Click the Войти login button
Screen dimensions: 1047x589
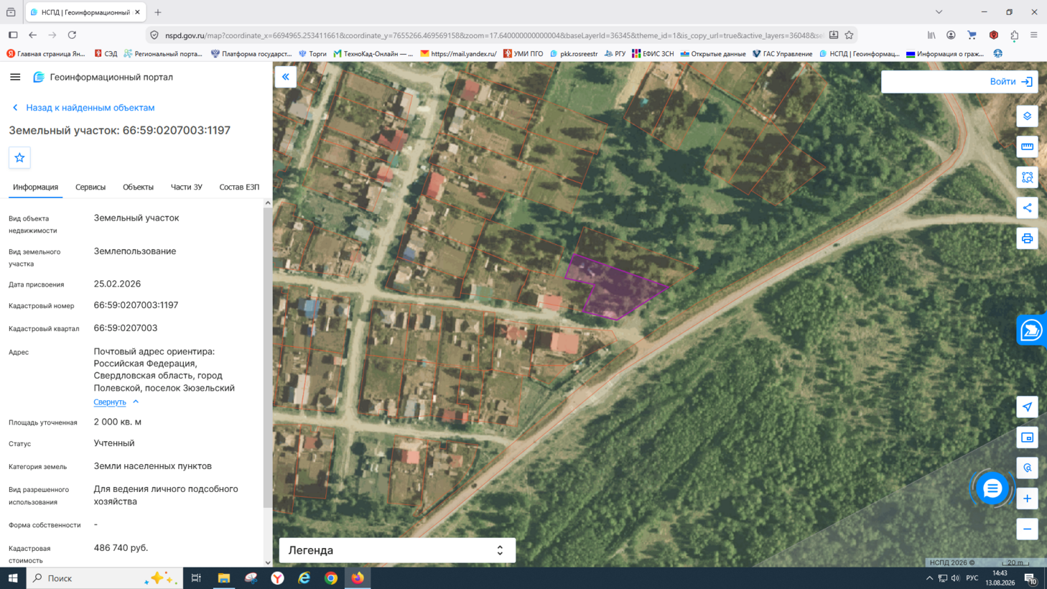click(x=1010, y=82)
